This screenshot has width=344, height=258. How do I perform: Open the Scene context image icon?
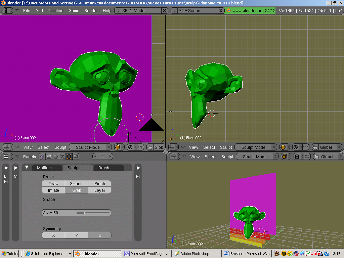tap(76, 157)
